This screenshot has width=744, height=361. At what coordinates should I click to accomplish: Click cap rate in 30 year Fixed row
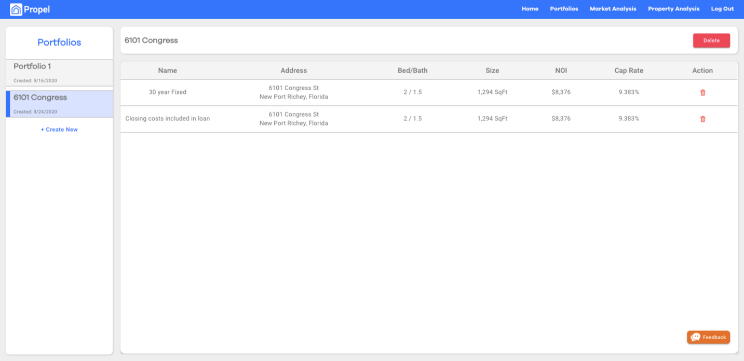pyautogui.click(x=629, y=92)
